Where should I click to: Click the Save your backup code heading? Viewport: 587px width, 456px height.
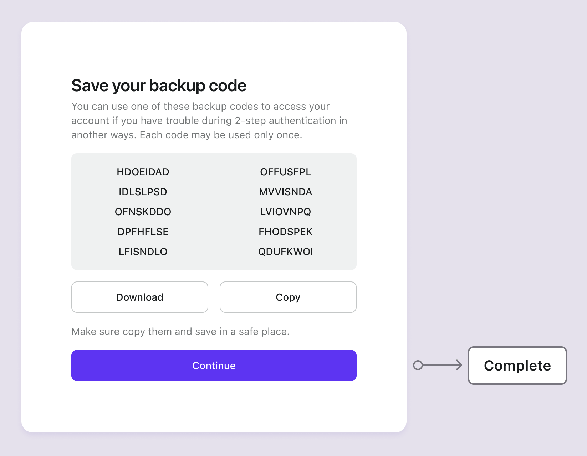click(159, 85)
